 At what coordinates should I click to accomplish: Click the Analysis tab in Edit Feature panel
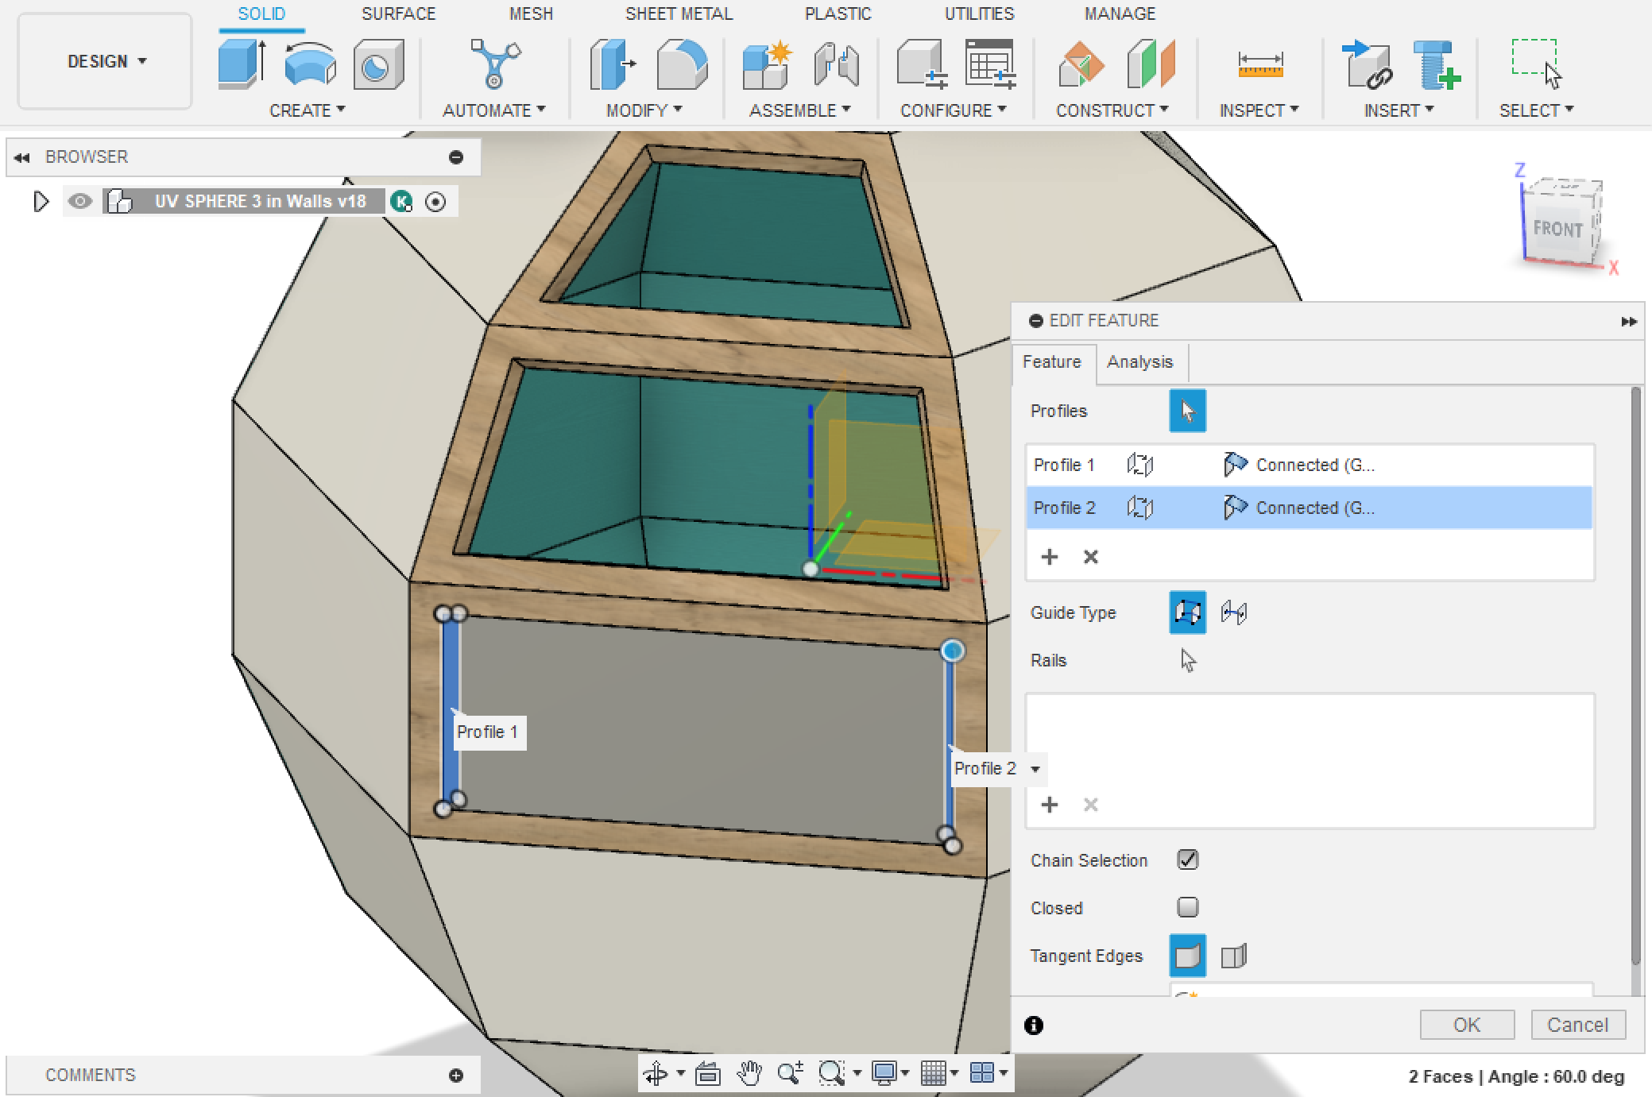pos(1138,362)
